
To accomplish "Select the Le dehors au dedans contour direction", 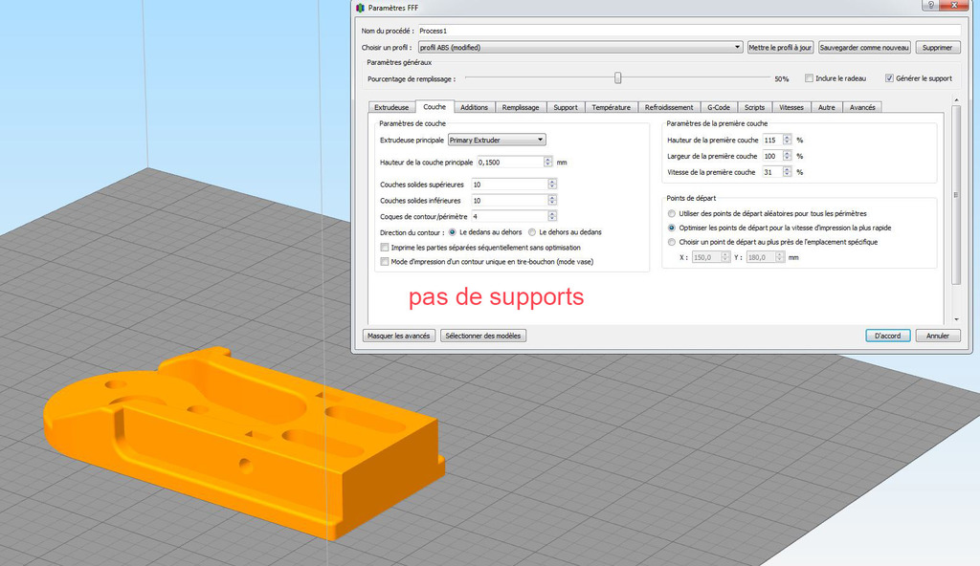I will tap(534, 231).
